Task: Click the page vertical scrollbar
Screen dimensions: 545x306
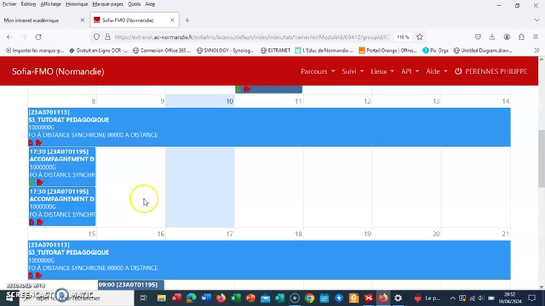Action: (541, 159)
